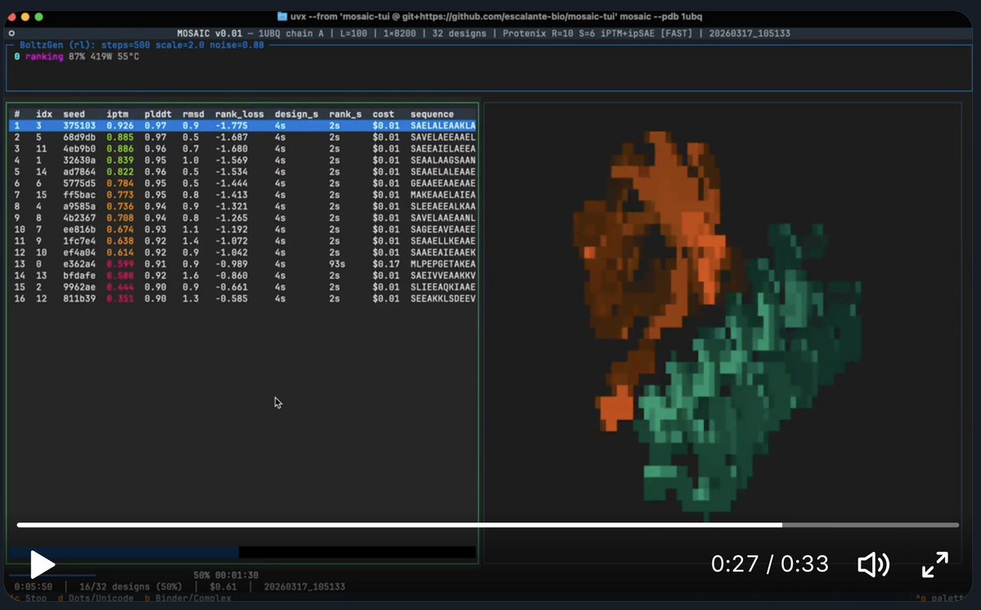Click the 'cost' column header
The image size is (981, 610).
[384, 114]
